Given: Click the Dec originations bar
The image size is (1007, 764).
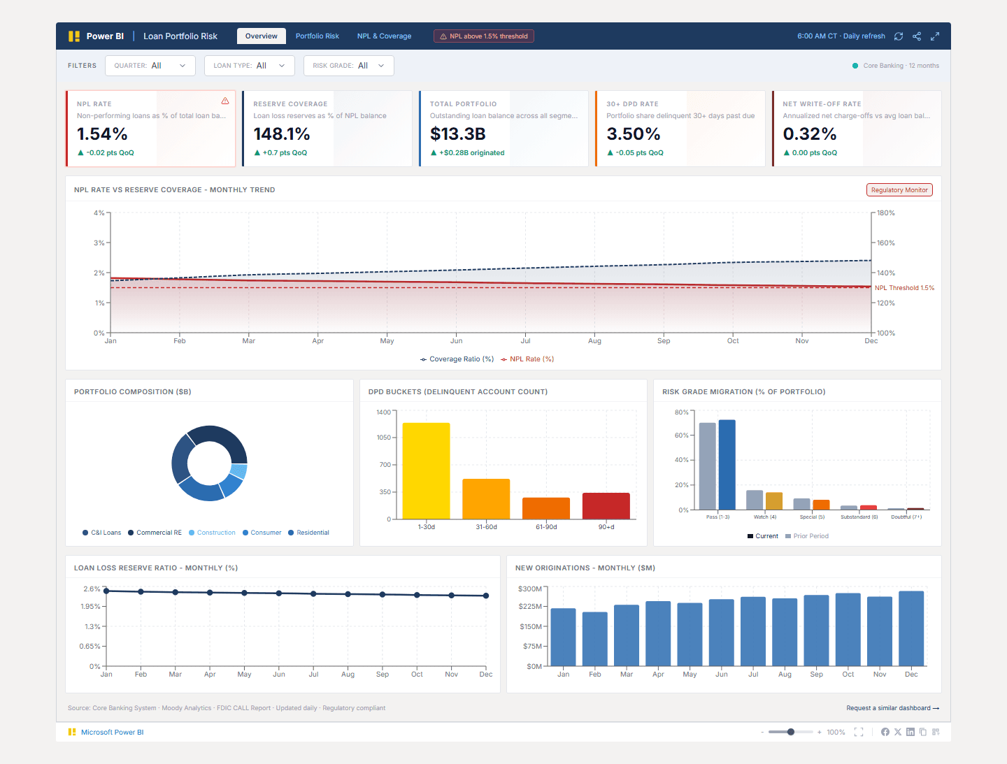Looking at the screenshot, I should (911, 628).
